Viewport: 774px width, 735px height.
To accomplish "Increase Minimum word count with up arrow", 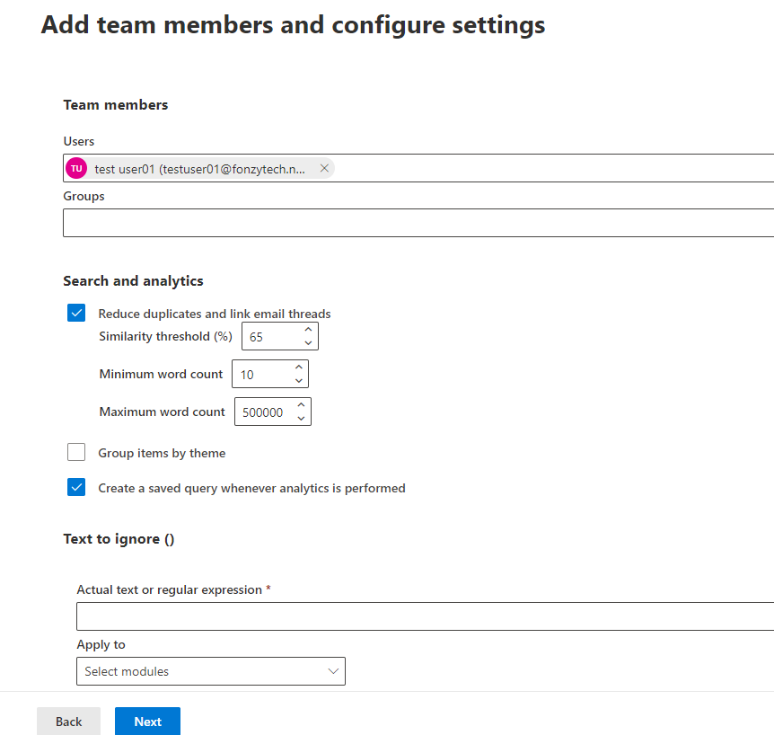I will click(x=298, y=367).
